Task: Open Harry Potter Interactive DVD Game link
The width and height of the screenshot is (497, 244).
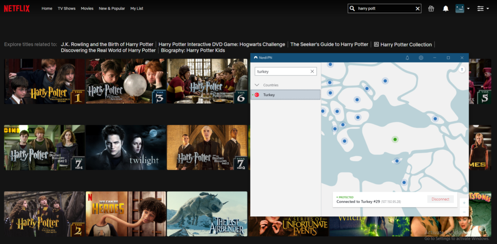Action: (x=222, y=45)
